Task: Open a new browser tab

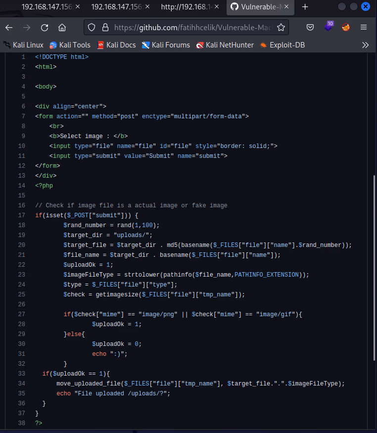Action: click(305, 7)
